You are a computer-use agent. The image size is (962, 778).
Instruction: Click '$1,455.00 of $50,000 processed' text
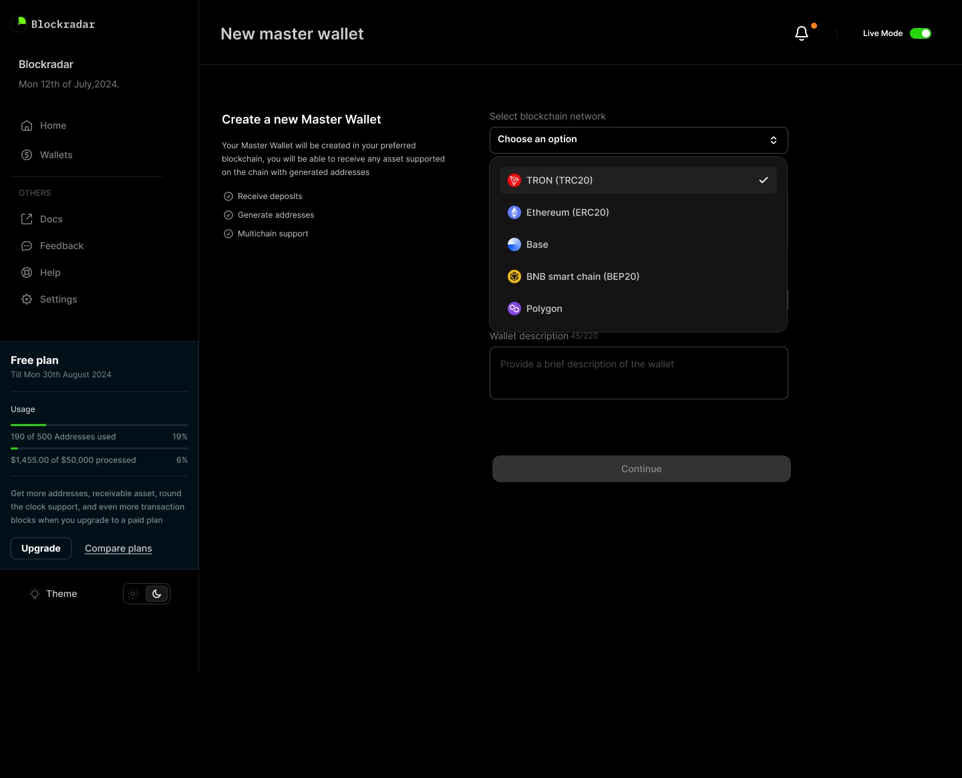coord(73,460)
